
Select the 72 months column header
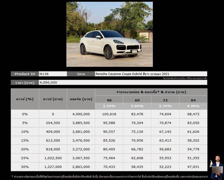[165, 100]
